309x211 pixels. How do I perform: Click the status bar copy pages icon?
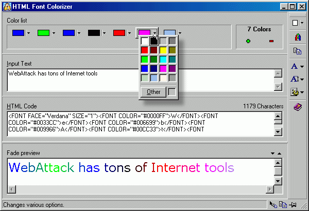click(x=283, y=204)
